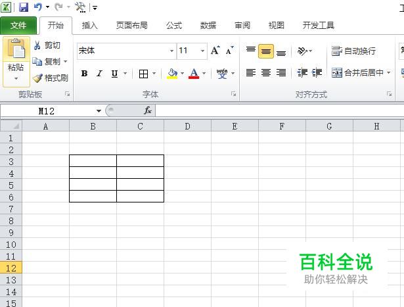The image size is (404, 307).
Task: Open the font size 11 dropdown
Action: tap(202, 51)
